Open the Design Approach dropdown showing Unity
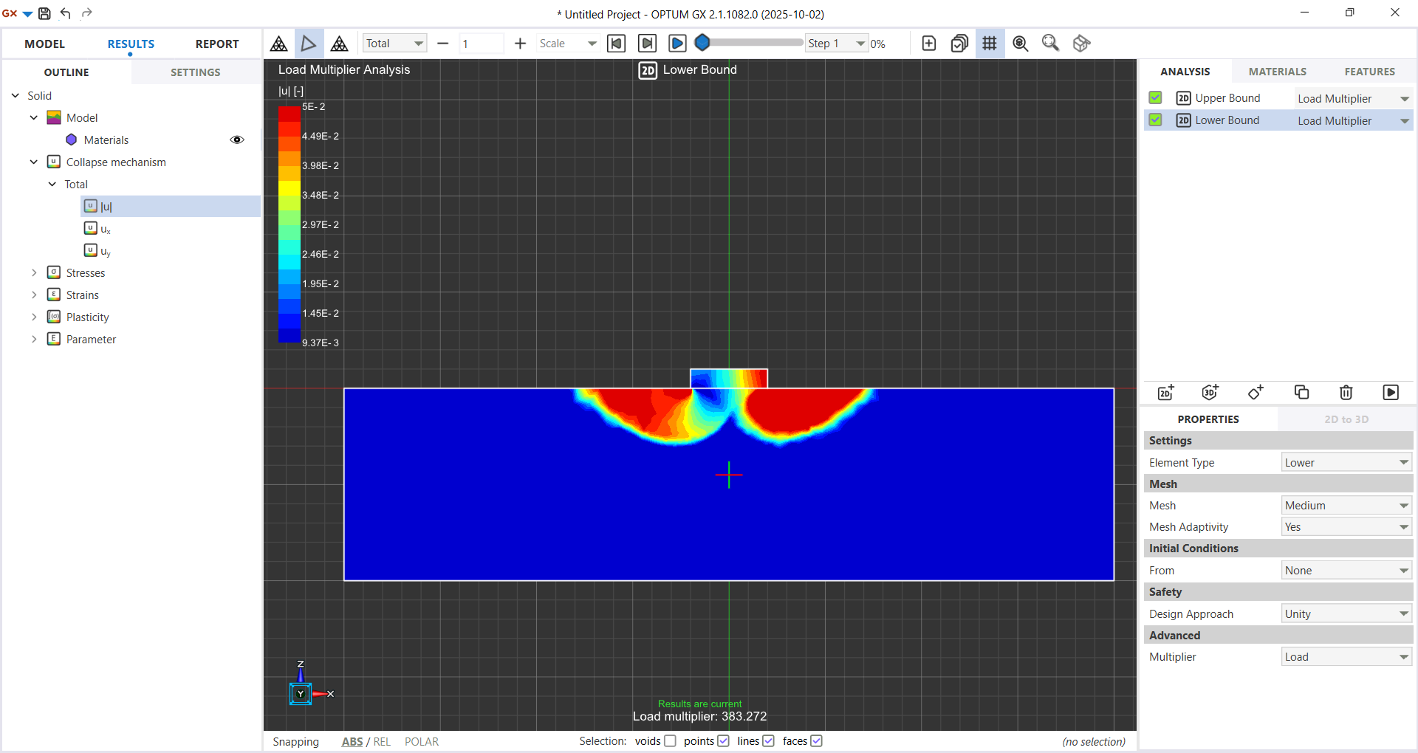 pos(1346,613)
